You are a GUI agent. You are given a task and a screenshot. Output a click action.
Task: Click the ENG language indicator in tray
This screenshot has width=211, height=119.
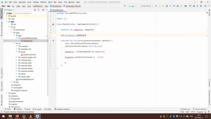[x=191, y=116]
